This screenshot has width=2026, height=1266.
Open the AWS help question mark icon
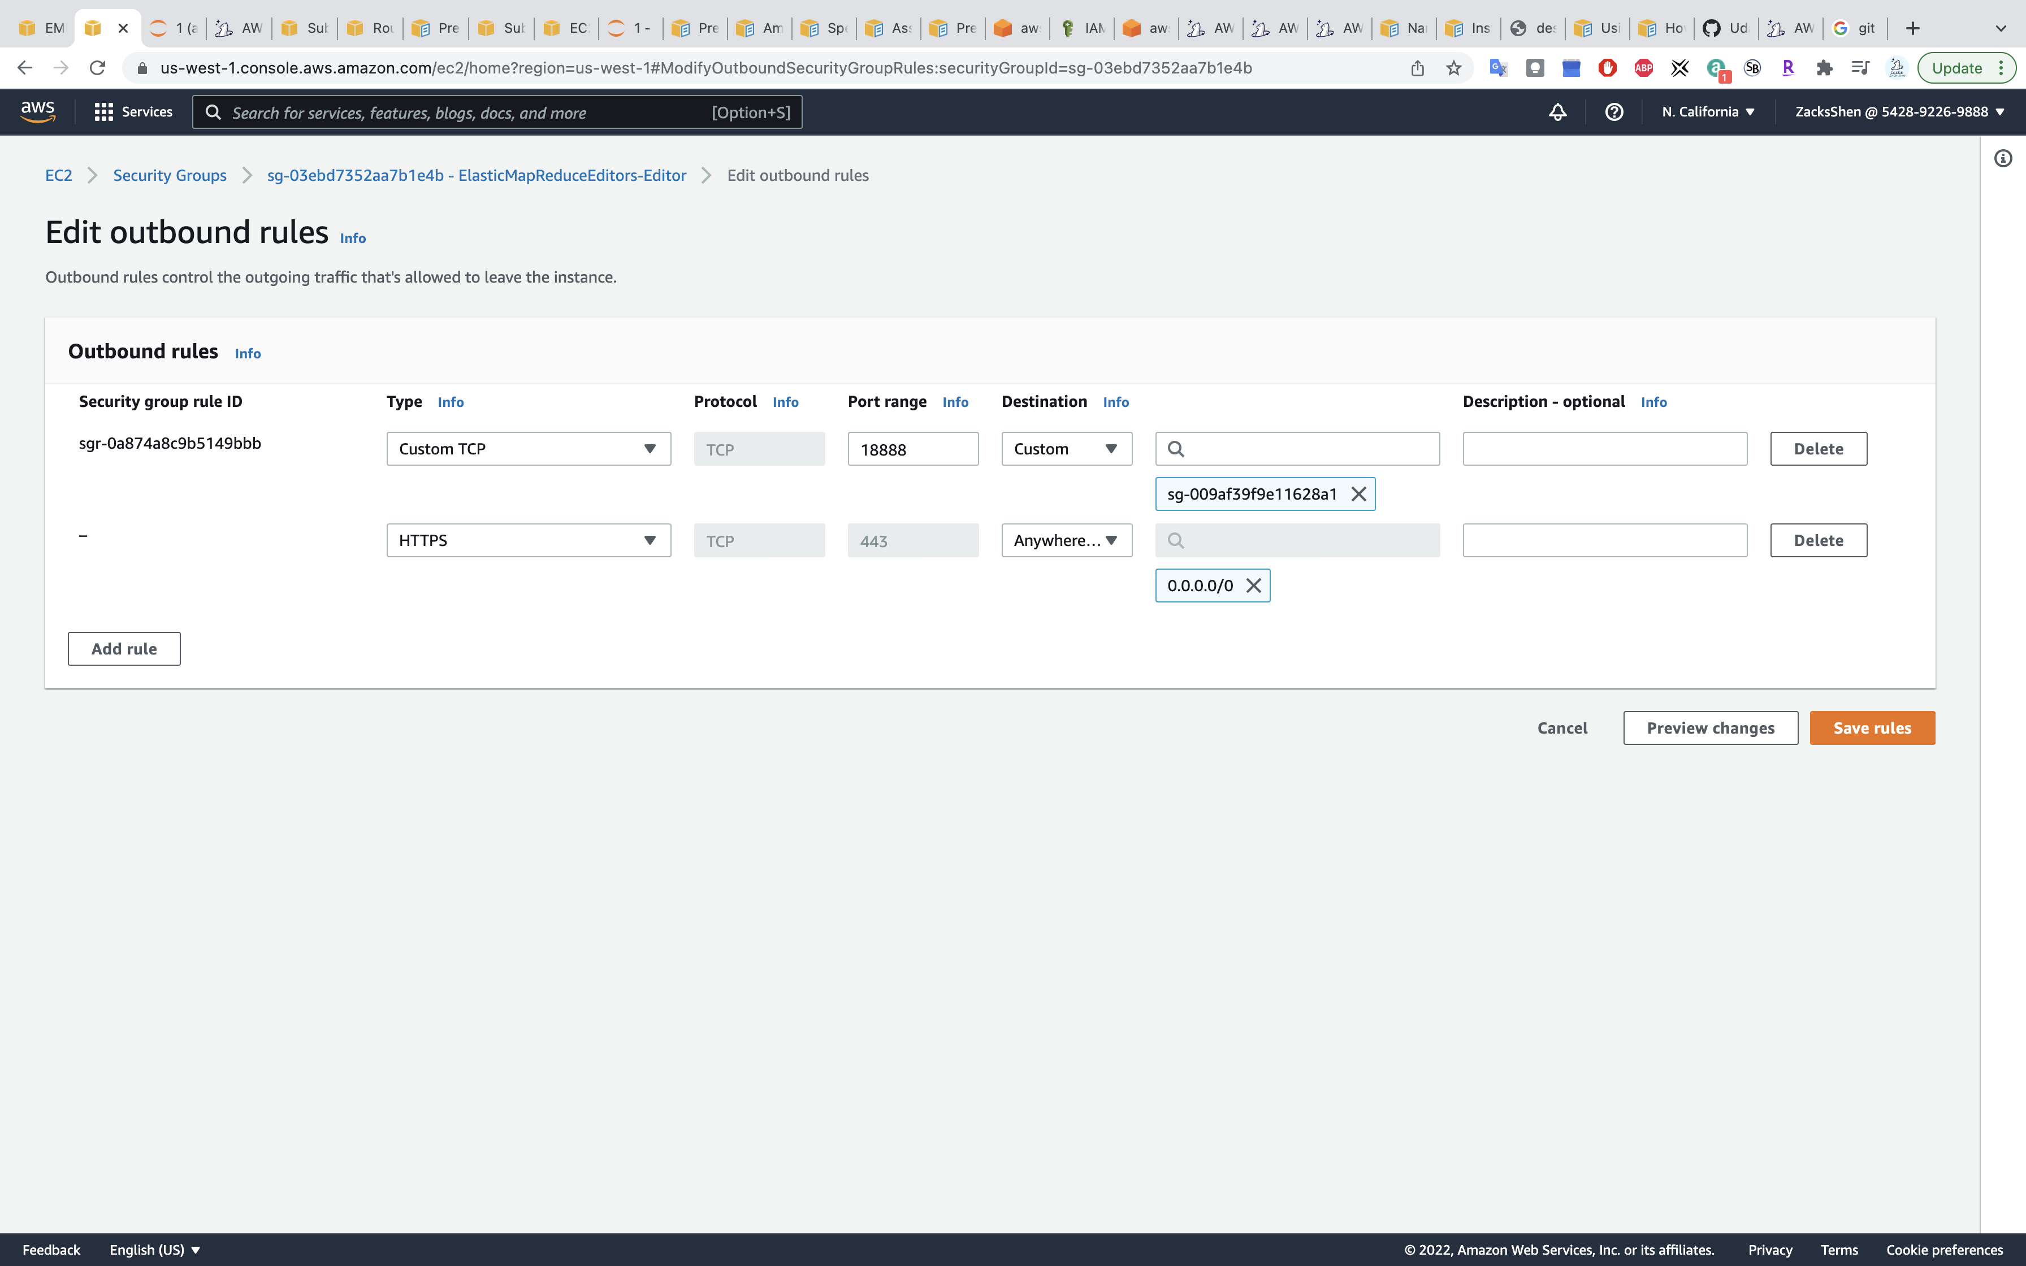coord(1614,112)
